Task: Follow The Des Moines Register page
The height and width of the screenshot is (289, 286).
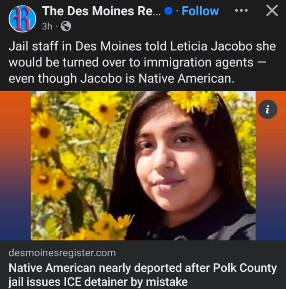Action: (x=200, y=11)
